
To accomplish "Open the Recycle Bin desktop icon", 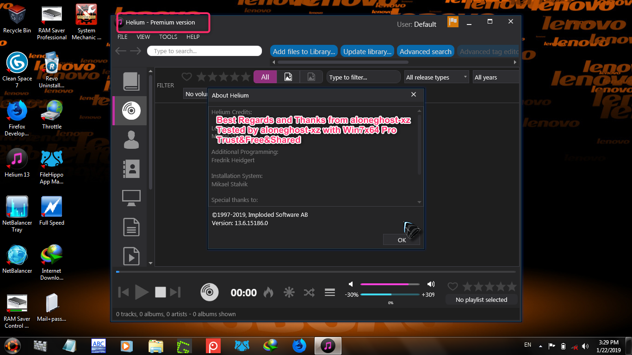I will tap(17, 19).
